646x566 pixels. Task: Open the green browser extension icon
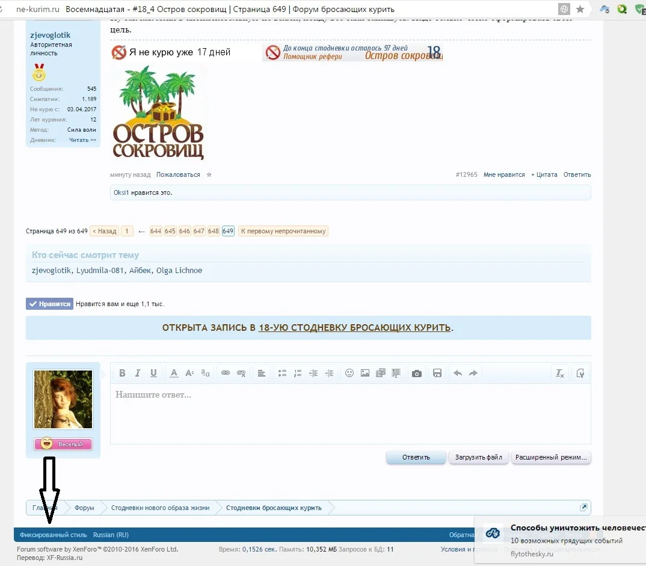[622, 9]
